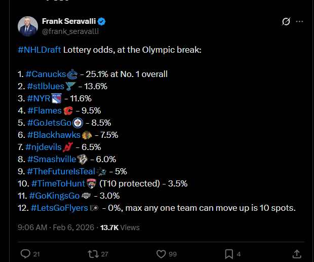Click the #Blackhawks hashtag
The width and height of the screenshot is (314, 262).
53,135
